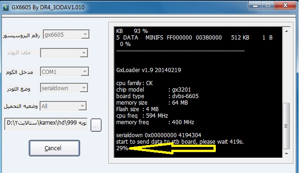300x173 pixels.
Task: Click the globe app icon in title bar
Action: [6, 7]
